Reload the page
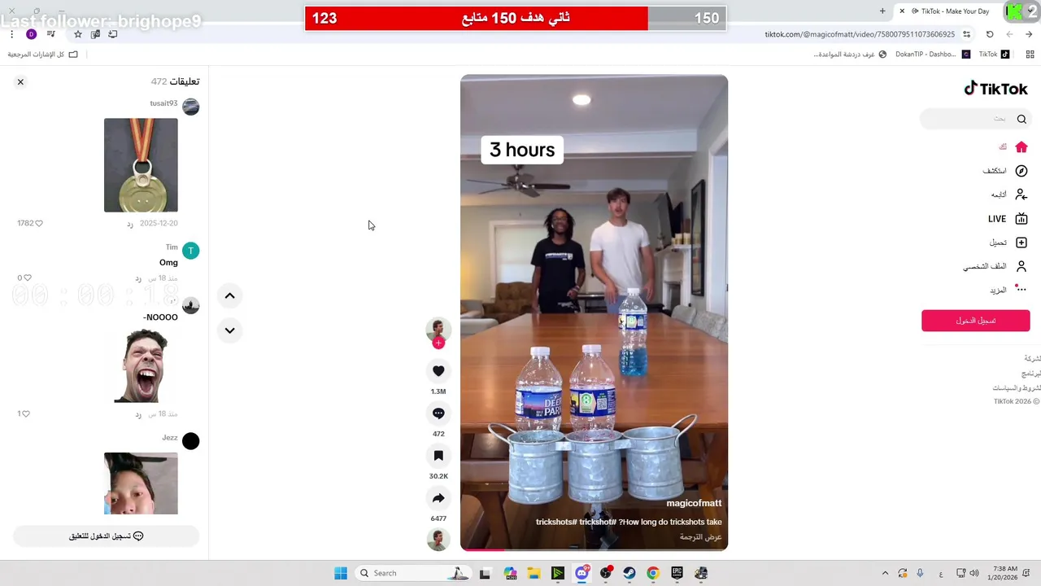The width and height of the screenshot is (1041, 586). 990,34
